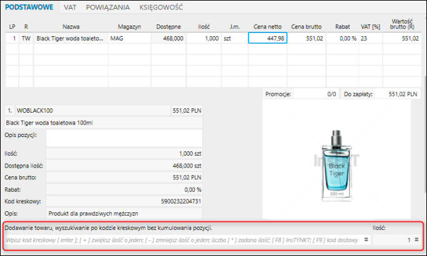
Task: Click the szt unit cell
Action: pyautogui.click(x=235, y=39)
